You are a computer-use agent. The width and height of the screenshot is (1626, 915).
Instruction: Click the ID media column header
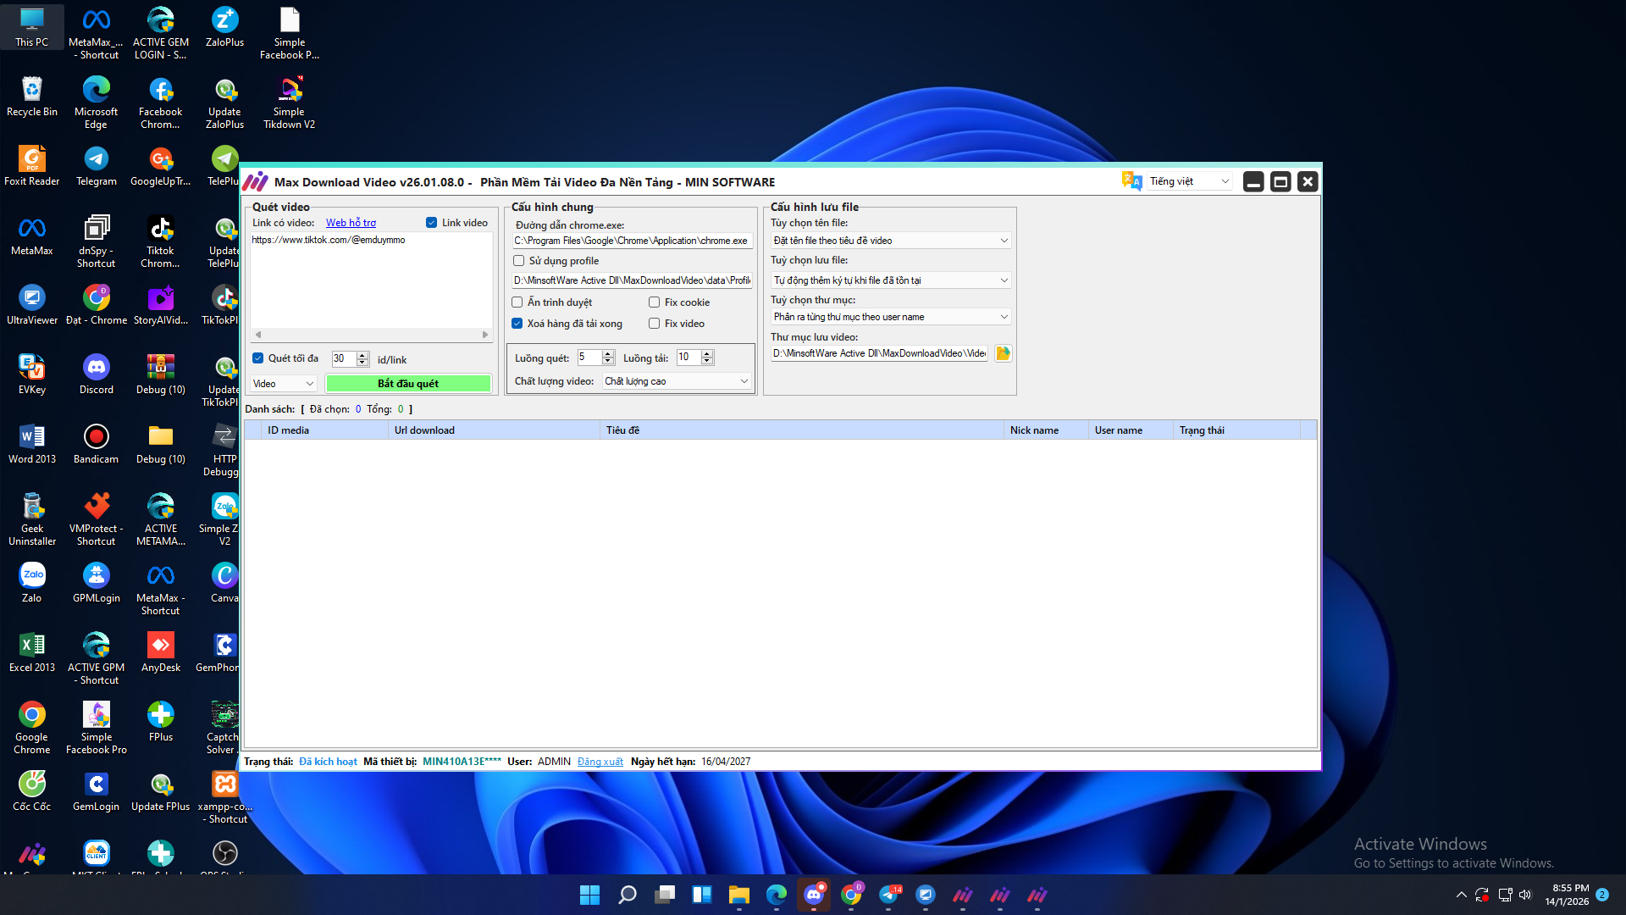point(325,430)
